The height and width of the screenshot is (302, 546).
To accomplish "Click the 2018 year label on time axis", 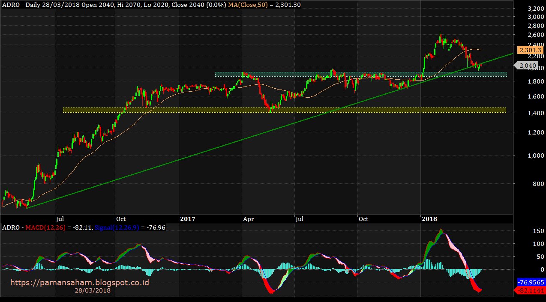I will 429,219.
